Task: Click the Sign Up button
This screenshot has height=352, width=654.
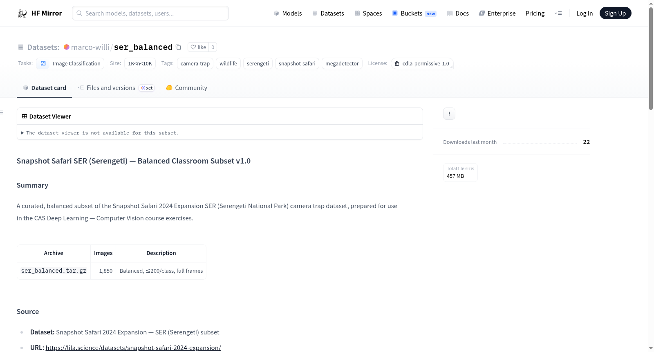Action: [615, 13]
